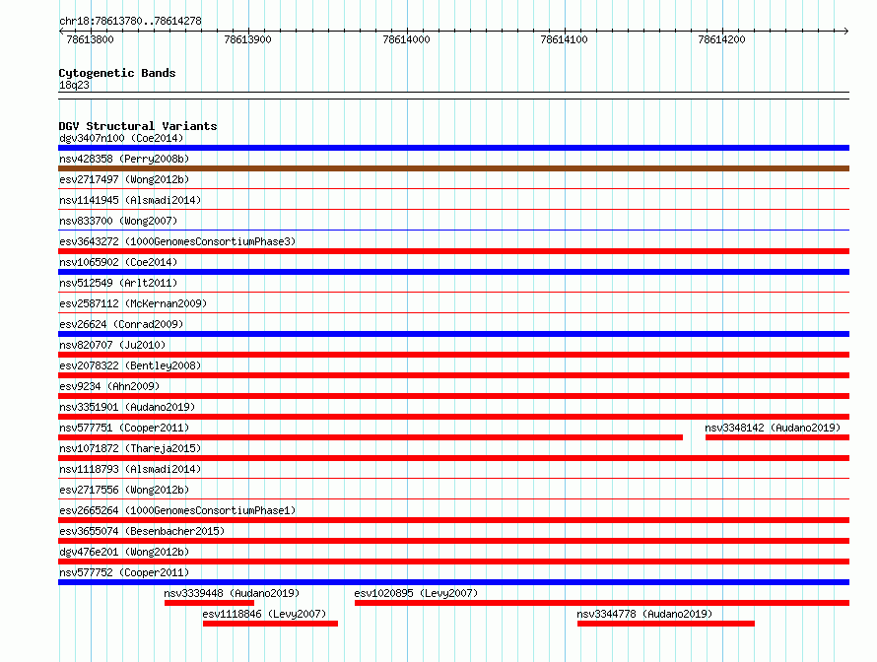Click the dgv3407n100 (Coe2014) variant label
The height and width of the screenshot is (662, 877).
point(121,138)
